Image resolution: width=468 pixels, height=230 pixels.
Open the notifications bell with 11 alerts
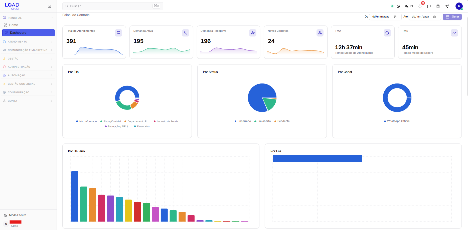point(420,6)
